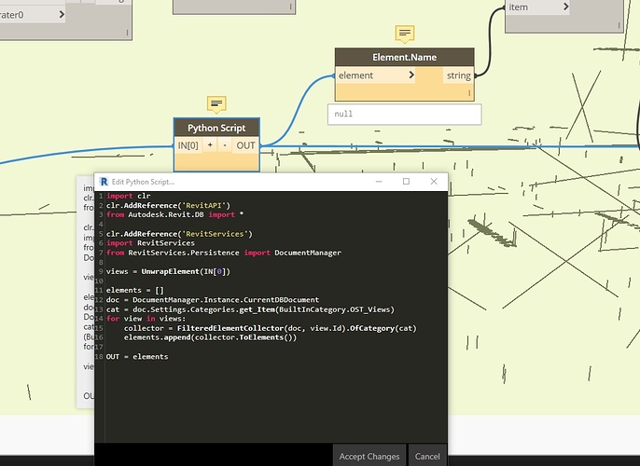
Task: Maximize the Edit Python Script window
Action: [x=406, y=182]
